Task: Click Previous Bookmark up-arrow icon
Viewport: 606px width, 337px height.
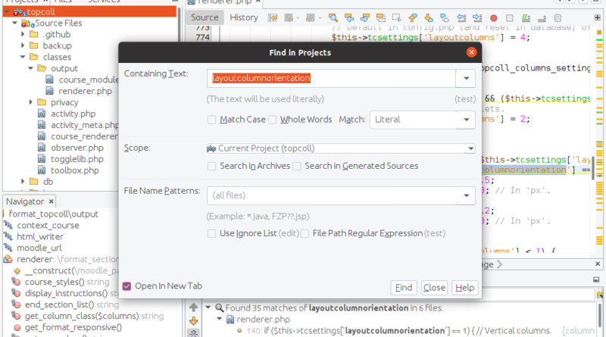Action: [x=413, y=17]
